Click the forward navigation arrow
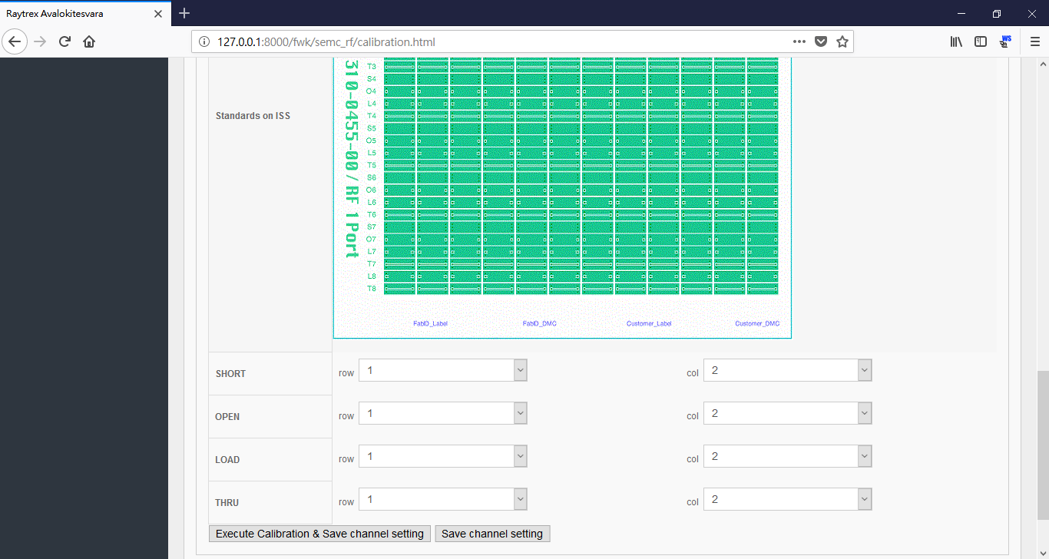Viewport: 1049px width, 559px height. 41,41
